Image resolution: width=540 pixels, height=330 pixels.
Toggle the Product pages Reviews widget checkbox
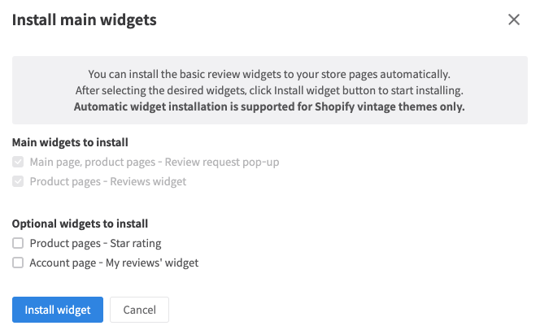pyautogui.click(x=18, y=181)
